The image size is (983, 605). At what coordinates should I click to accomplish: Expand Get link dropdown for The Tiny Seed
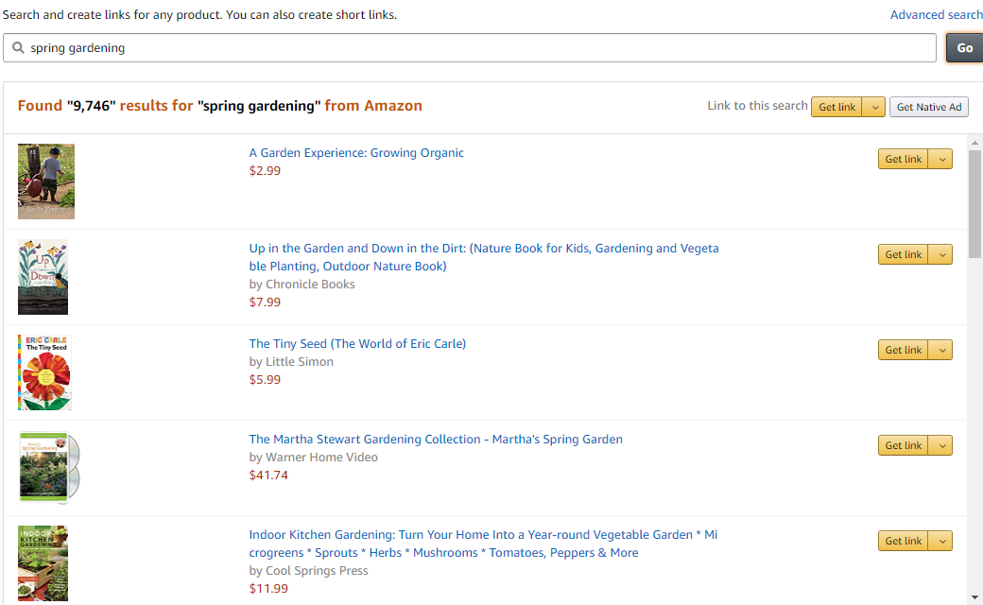(x=941, y=350)
